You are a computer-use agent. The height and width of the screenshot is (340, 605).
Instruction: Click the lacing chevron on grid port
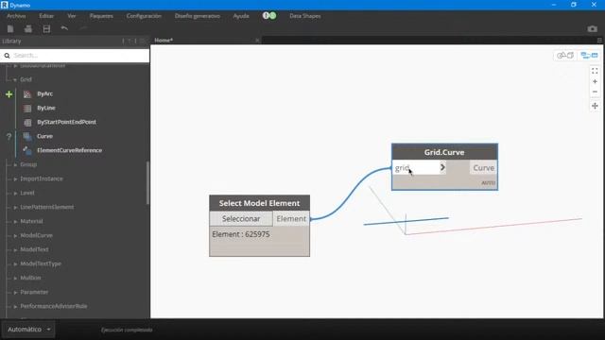point(442,167)
